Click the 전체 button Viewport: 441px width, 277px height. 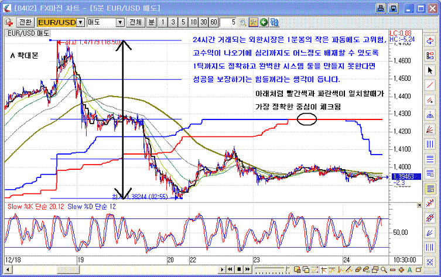135,22
